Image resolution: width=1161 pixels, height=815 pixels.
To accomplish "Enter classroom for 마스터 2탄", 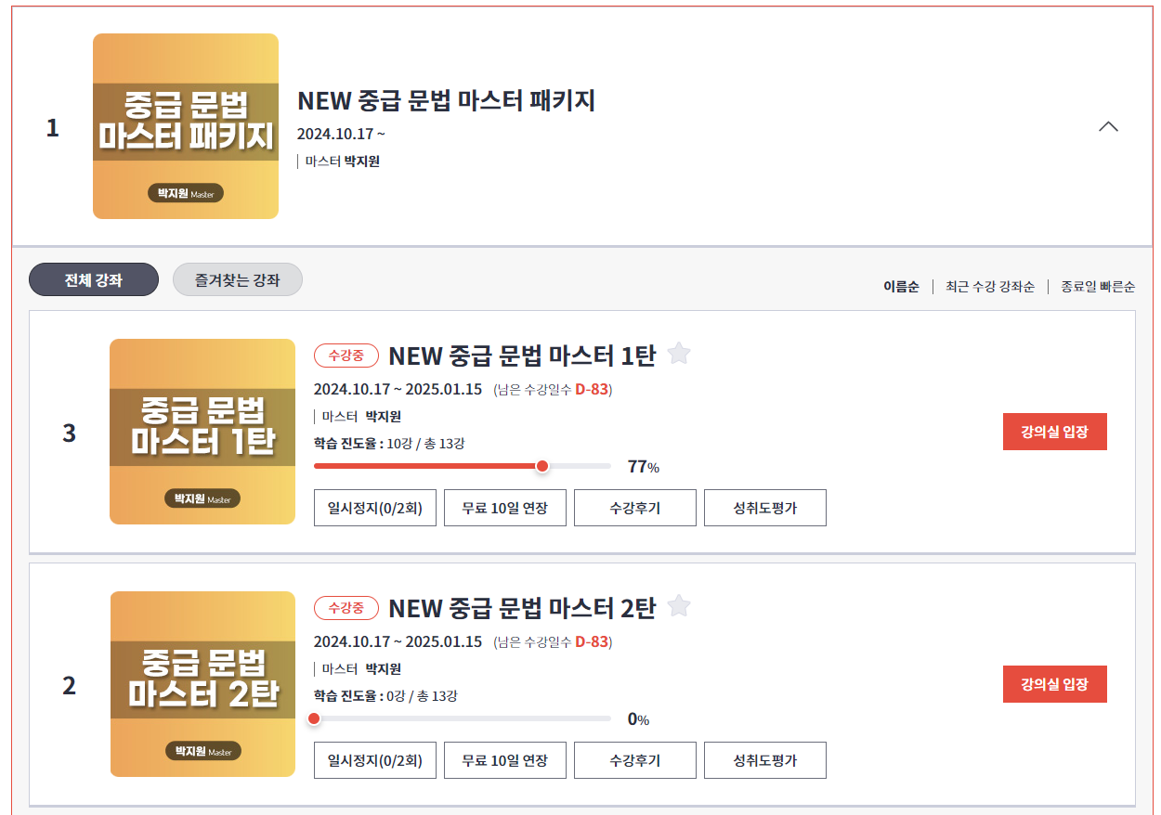I will point(1055,684).
